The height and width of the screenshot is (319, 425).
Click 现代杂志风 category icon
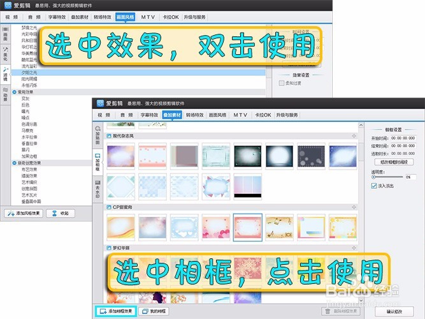click(x=109, y=136)
